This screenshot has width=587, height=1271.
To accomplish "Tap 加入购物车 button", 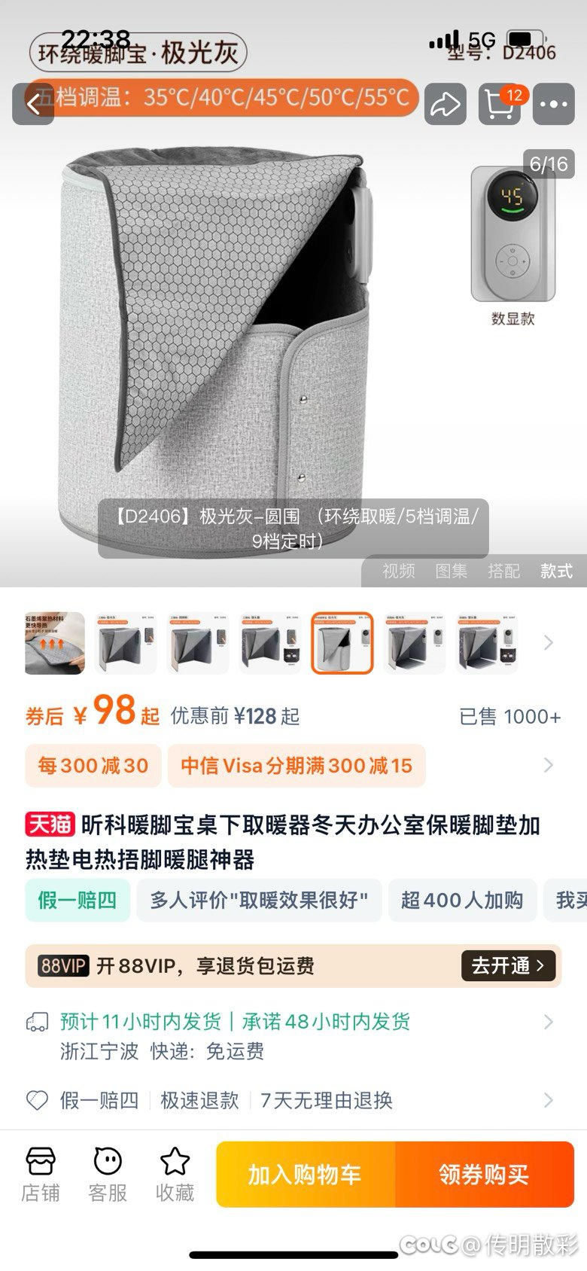I will [x=306, y=1175].
